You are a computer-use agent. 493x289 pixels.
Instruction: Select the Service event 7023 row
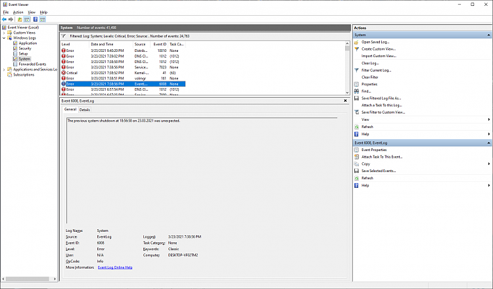pos(123,67)
